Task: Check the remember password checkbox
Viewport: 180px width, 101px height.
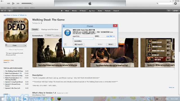Action: coord(73,41)
